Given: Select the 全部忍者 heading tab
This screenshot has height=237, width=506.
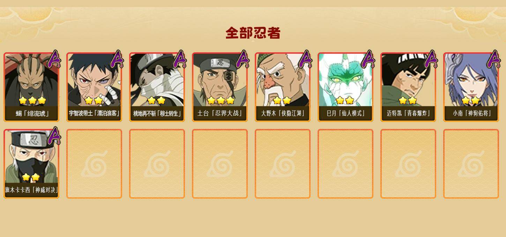Looking at the screenshot, I should click(x=253, y=33).
